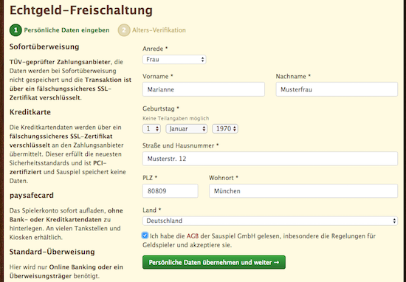Click the Vorname field label
This screenshot has height=282, width=406.
[x=158, y=76]
